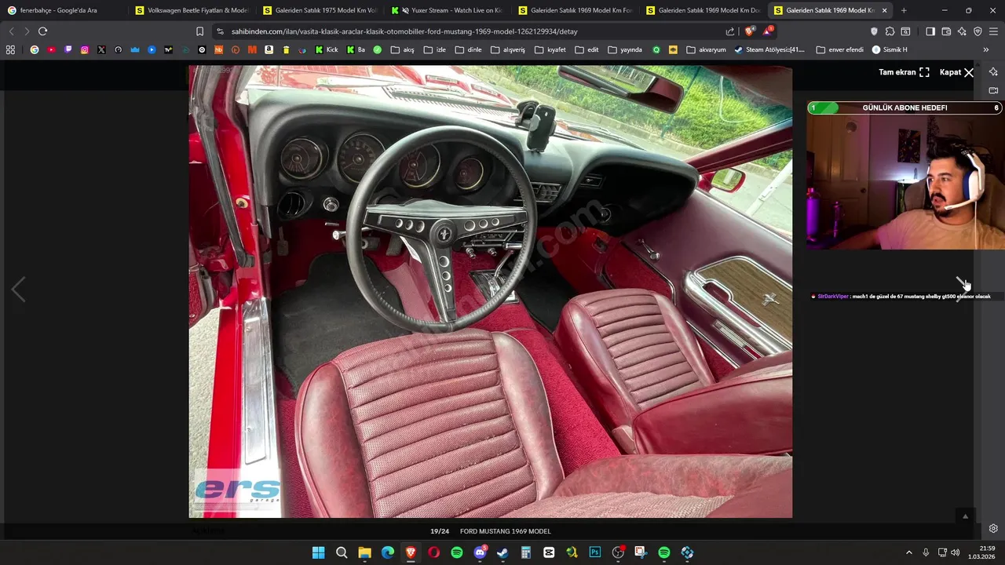Open Brave VPN shield icon
Image resolution: width=1005 pixels, height=565 pixels.
pyautogui.click(x=978, y=31)
